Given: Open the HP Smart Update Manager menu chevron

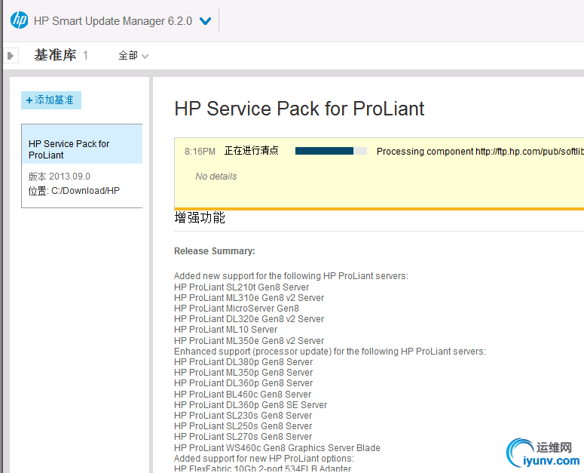Looking at the screenshot, I should click(205, 21).
